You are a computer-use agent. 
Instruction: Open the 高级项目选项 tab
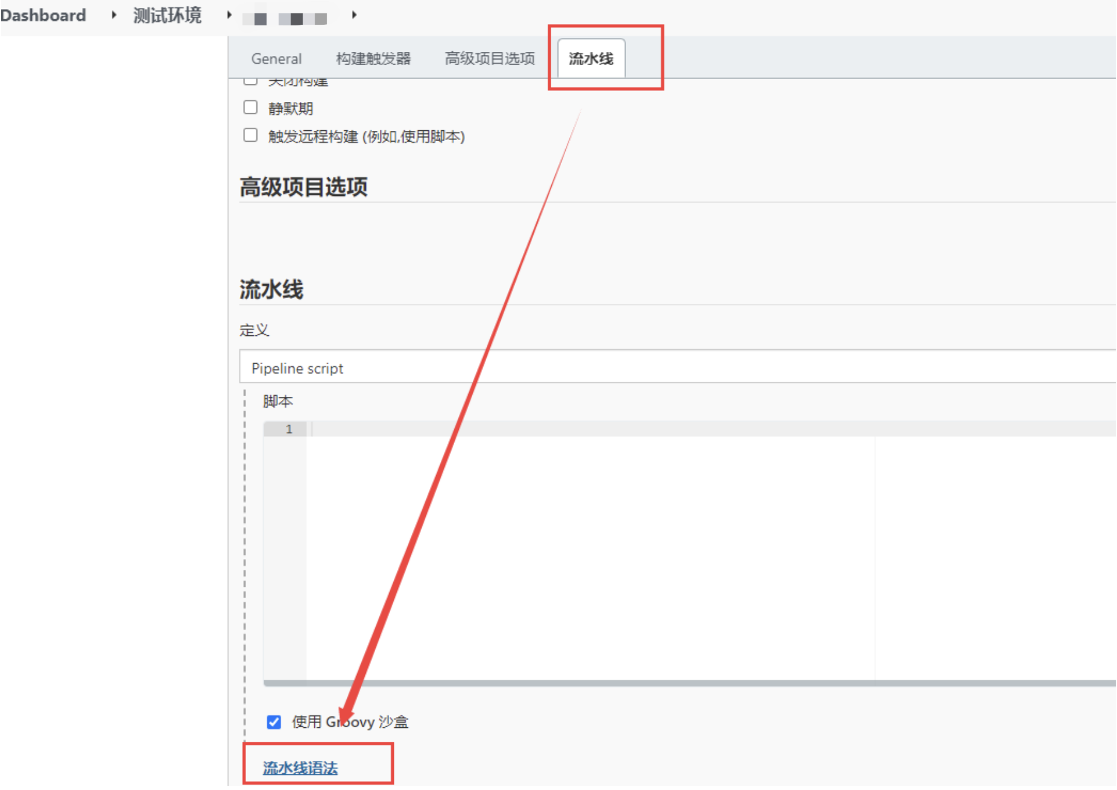489,58
